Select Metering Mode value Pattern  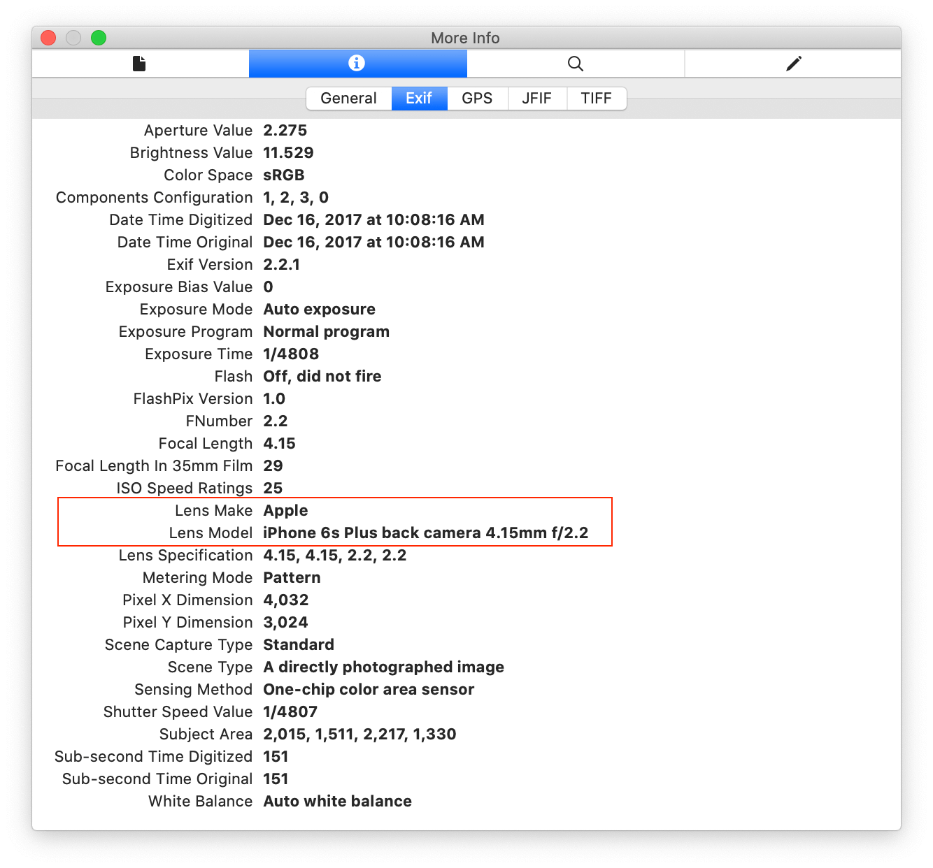tap(292, 578)
